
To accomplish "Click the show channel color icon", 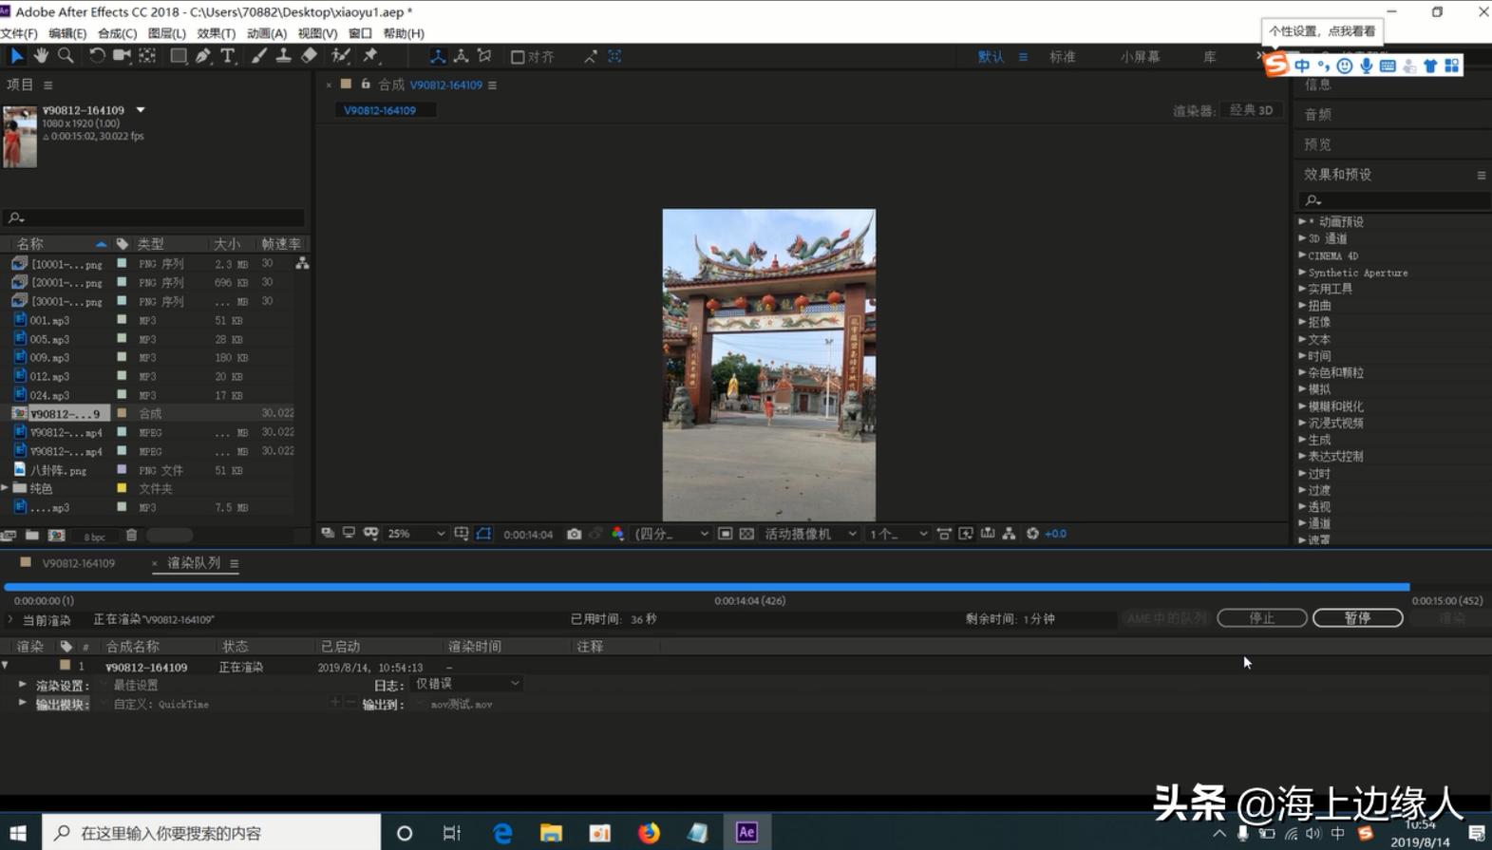I will point(617,534).
